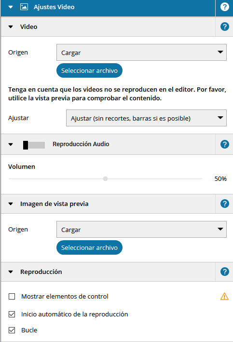
Task: Open the Video Origen dropdown
Action: tap(141, 53)
